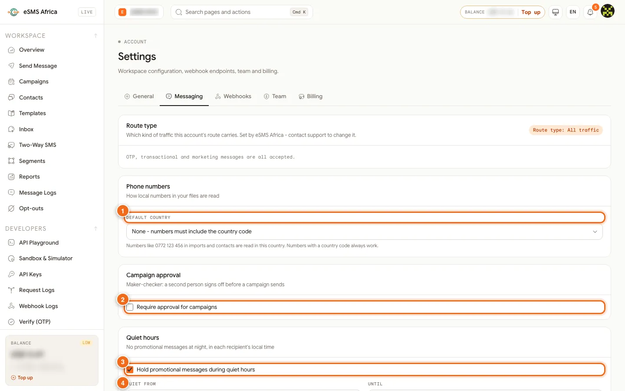Focus the Search pages and actions field
This screenshot has height=391, width=625.
click(x=242, y=12)
